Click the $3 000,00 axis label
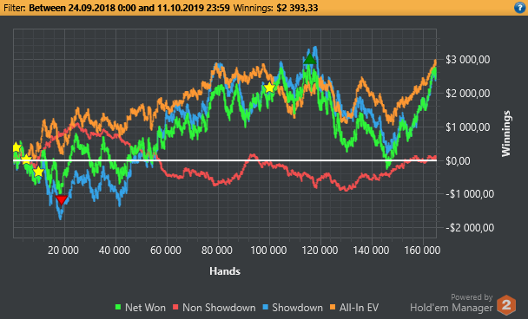Screen dimensions: 528x319 pyautogui.click(x=468, y=60)
